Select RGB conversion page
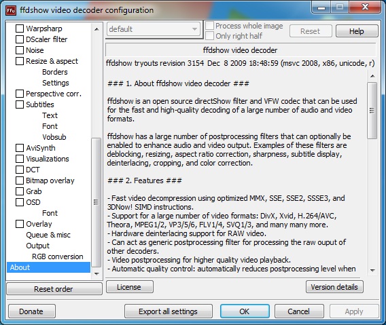Viewport: 386px width, 325px height. point(58,256)
